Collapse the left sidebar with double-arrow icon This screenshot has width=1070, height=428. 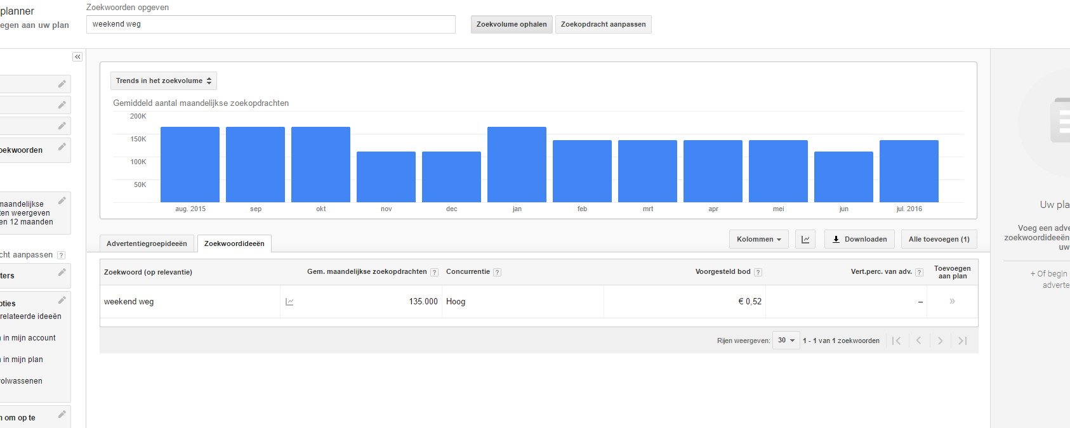click(77, 57)
